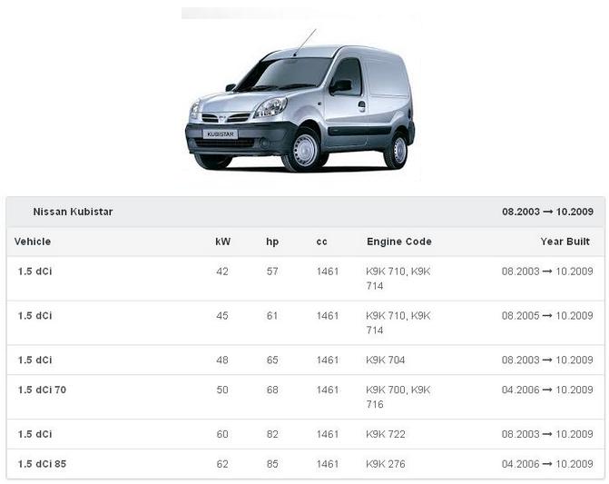Select the 1.5 dCi row with 42 kW

[x=35, y=272]
